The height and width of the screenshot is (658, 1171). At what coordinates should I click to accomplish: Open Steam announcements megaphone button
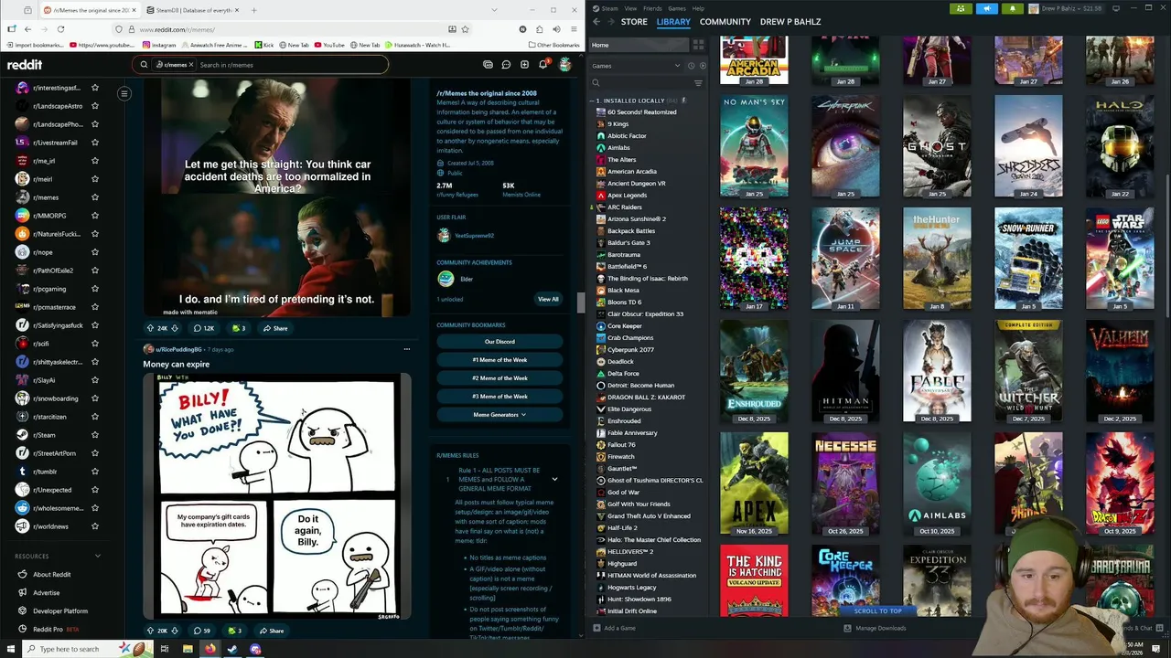coord(986,8)
